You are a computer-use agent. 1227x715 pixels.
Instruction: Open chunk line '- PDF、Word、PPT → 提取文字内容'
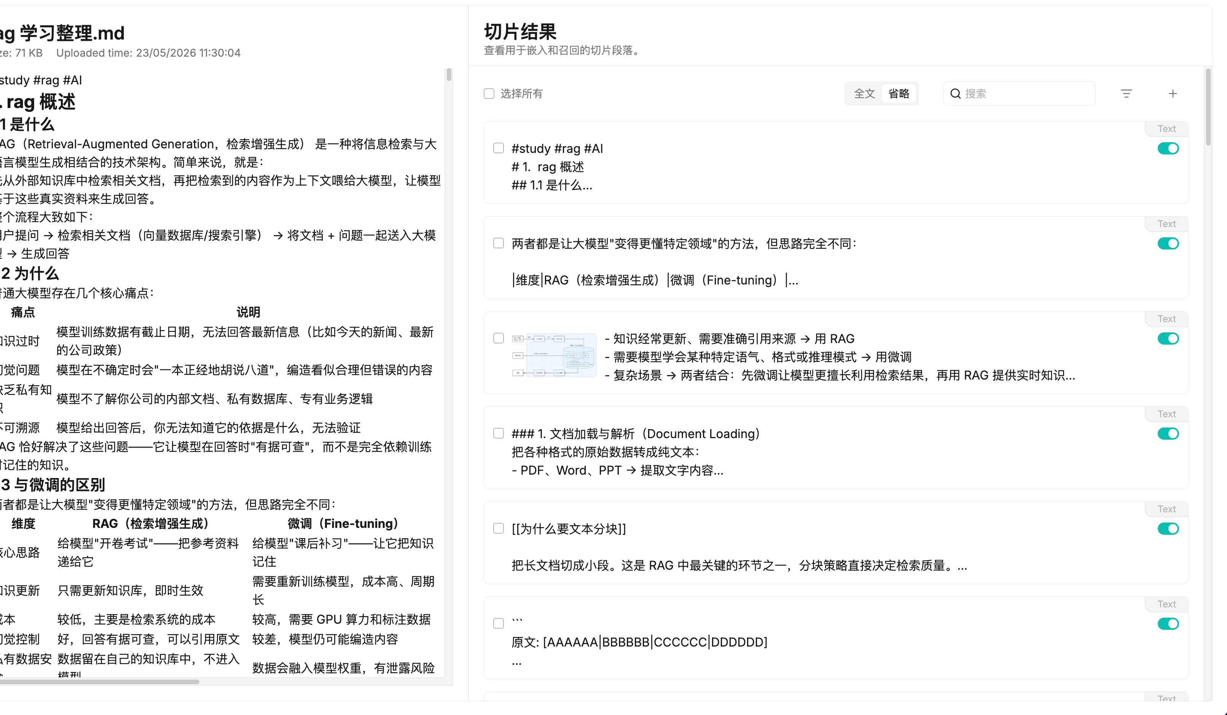click(x=617, y=470)
